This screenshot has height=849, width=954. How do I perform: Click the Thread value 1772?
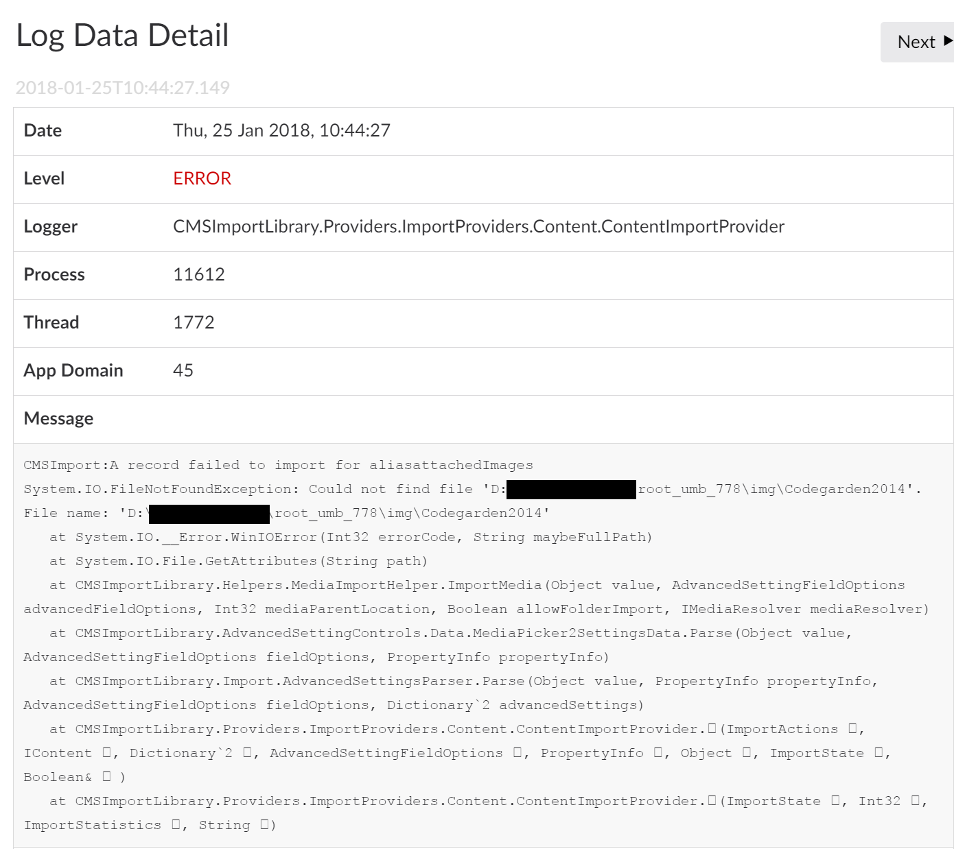pyautogui.click(x=194, y=323)
